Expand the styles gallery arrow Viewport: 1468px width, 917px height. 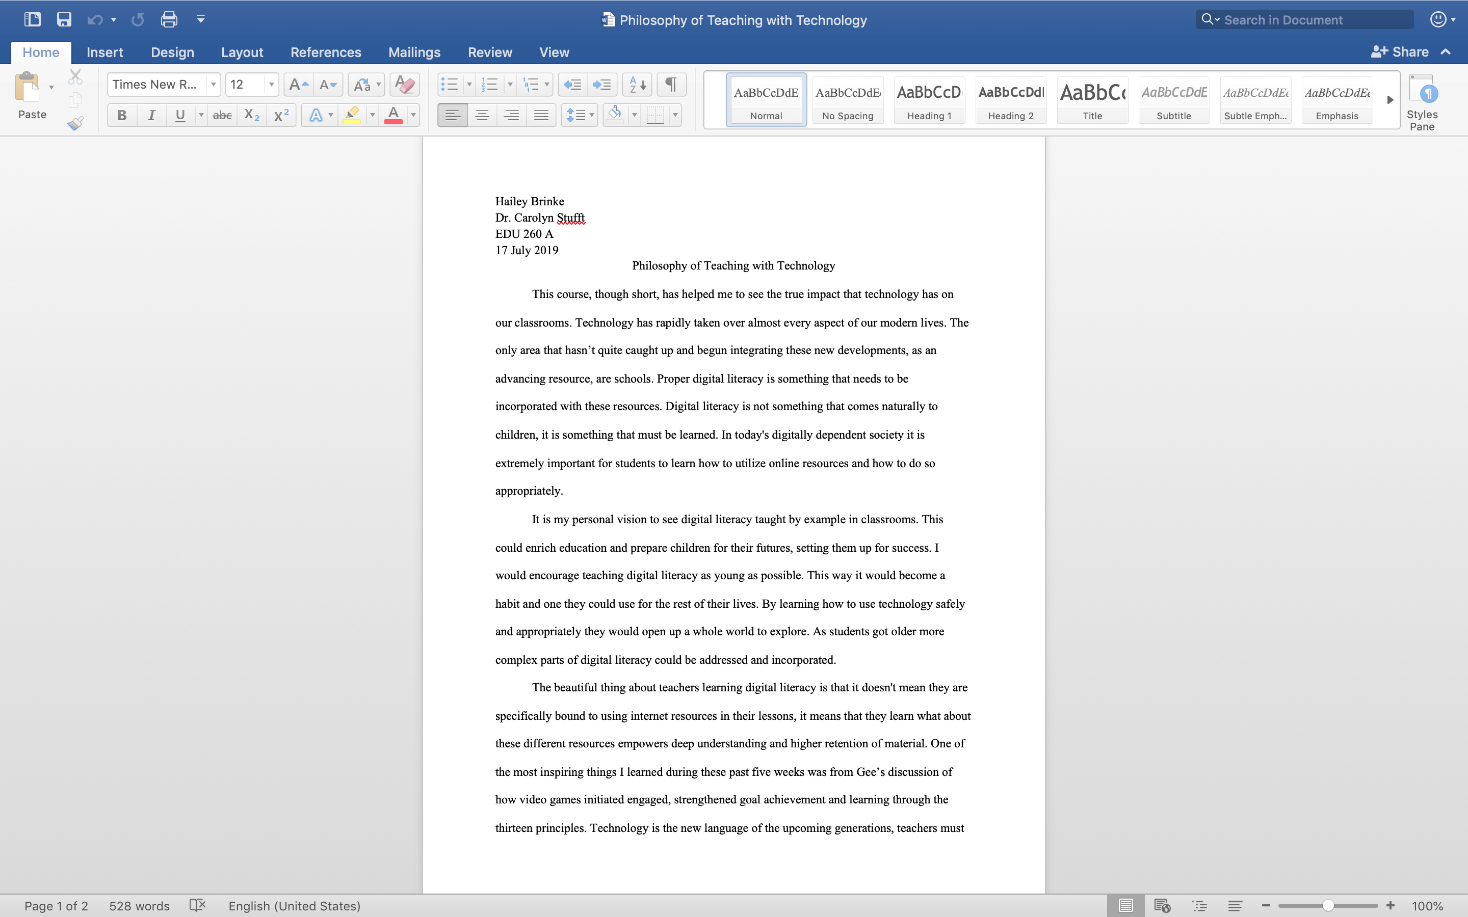[x=1390, y=100]
